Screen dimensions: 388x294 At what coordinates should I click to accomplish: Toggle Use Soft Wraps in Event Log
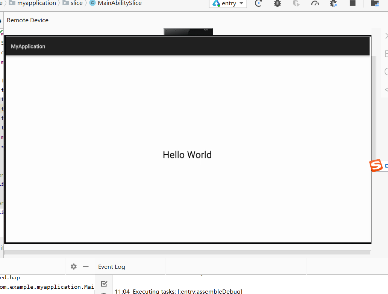click(104, 283)
